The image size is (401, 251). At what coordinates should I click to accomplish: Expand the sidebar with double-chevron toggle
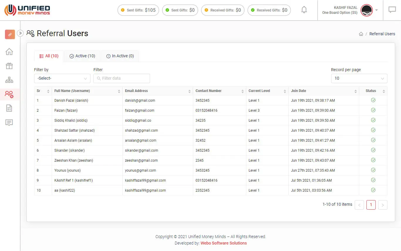[20, 33]
